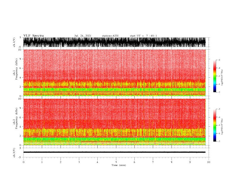Click the ch.2 spectrogram color scale bar

[x=215, y=125]
